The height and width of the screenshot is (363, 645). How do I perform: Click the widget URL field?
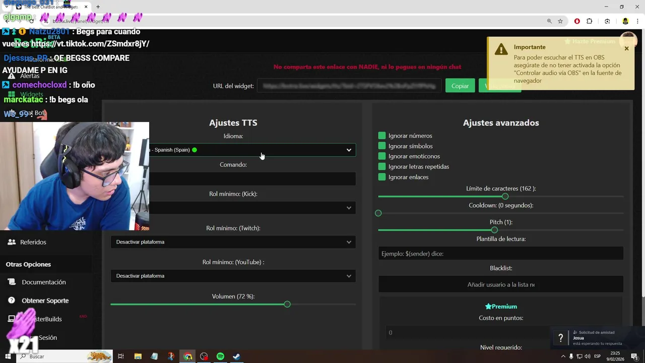(x=349, y=86)
